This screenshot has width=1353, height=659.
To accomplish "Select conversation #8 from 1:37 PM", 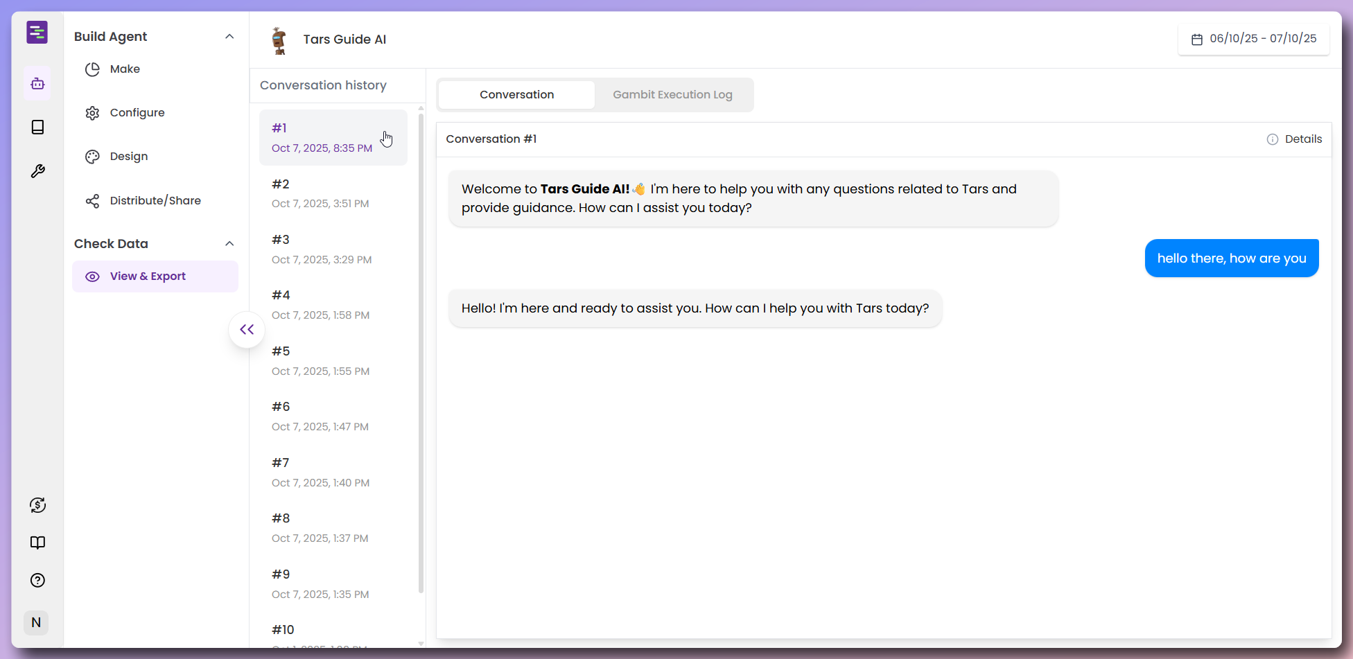I will (x=333, y=528).
